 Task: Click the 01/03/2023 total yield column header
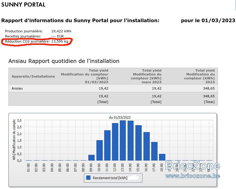coord(84,76)
